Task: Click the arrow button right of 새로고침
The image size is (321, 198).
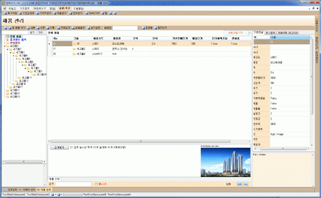Action: [249, 33]
